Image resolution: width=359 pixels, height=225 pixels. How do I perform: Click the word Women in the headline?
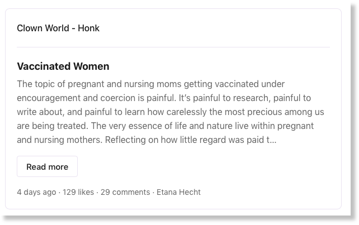(91, 66)
